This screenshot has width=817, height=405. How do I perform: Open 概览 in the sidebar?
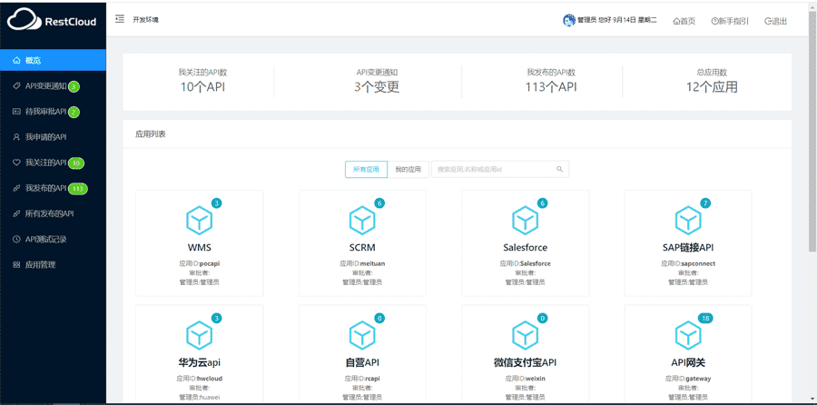tap(54, 61)
